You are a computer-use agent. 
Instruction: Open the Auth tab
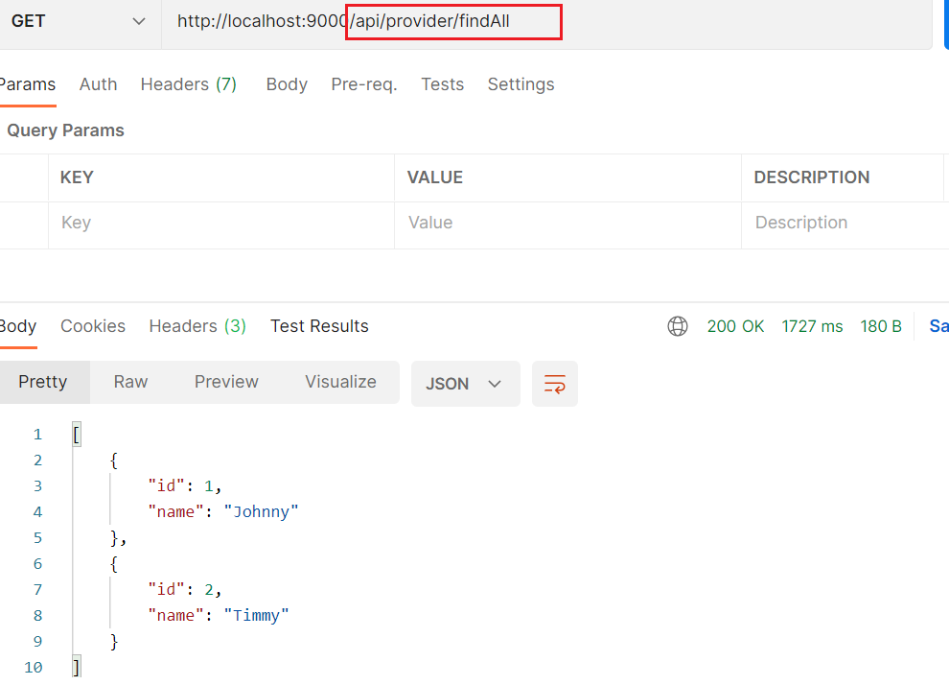coord(98,84)
